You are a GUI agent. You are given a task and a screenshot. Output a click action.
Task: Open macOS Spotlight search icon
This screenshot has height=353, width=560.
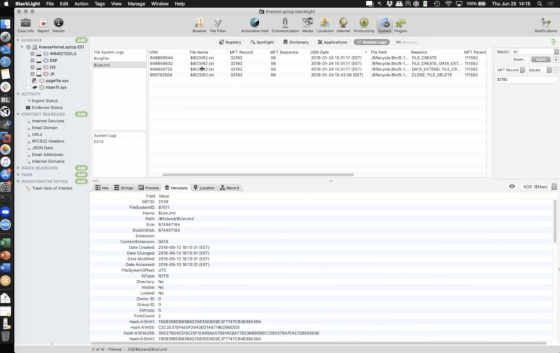click(x=540, y=4)
